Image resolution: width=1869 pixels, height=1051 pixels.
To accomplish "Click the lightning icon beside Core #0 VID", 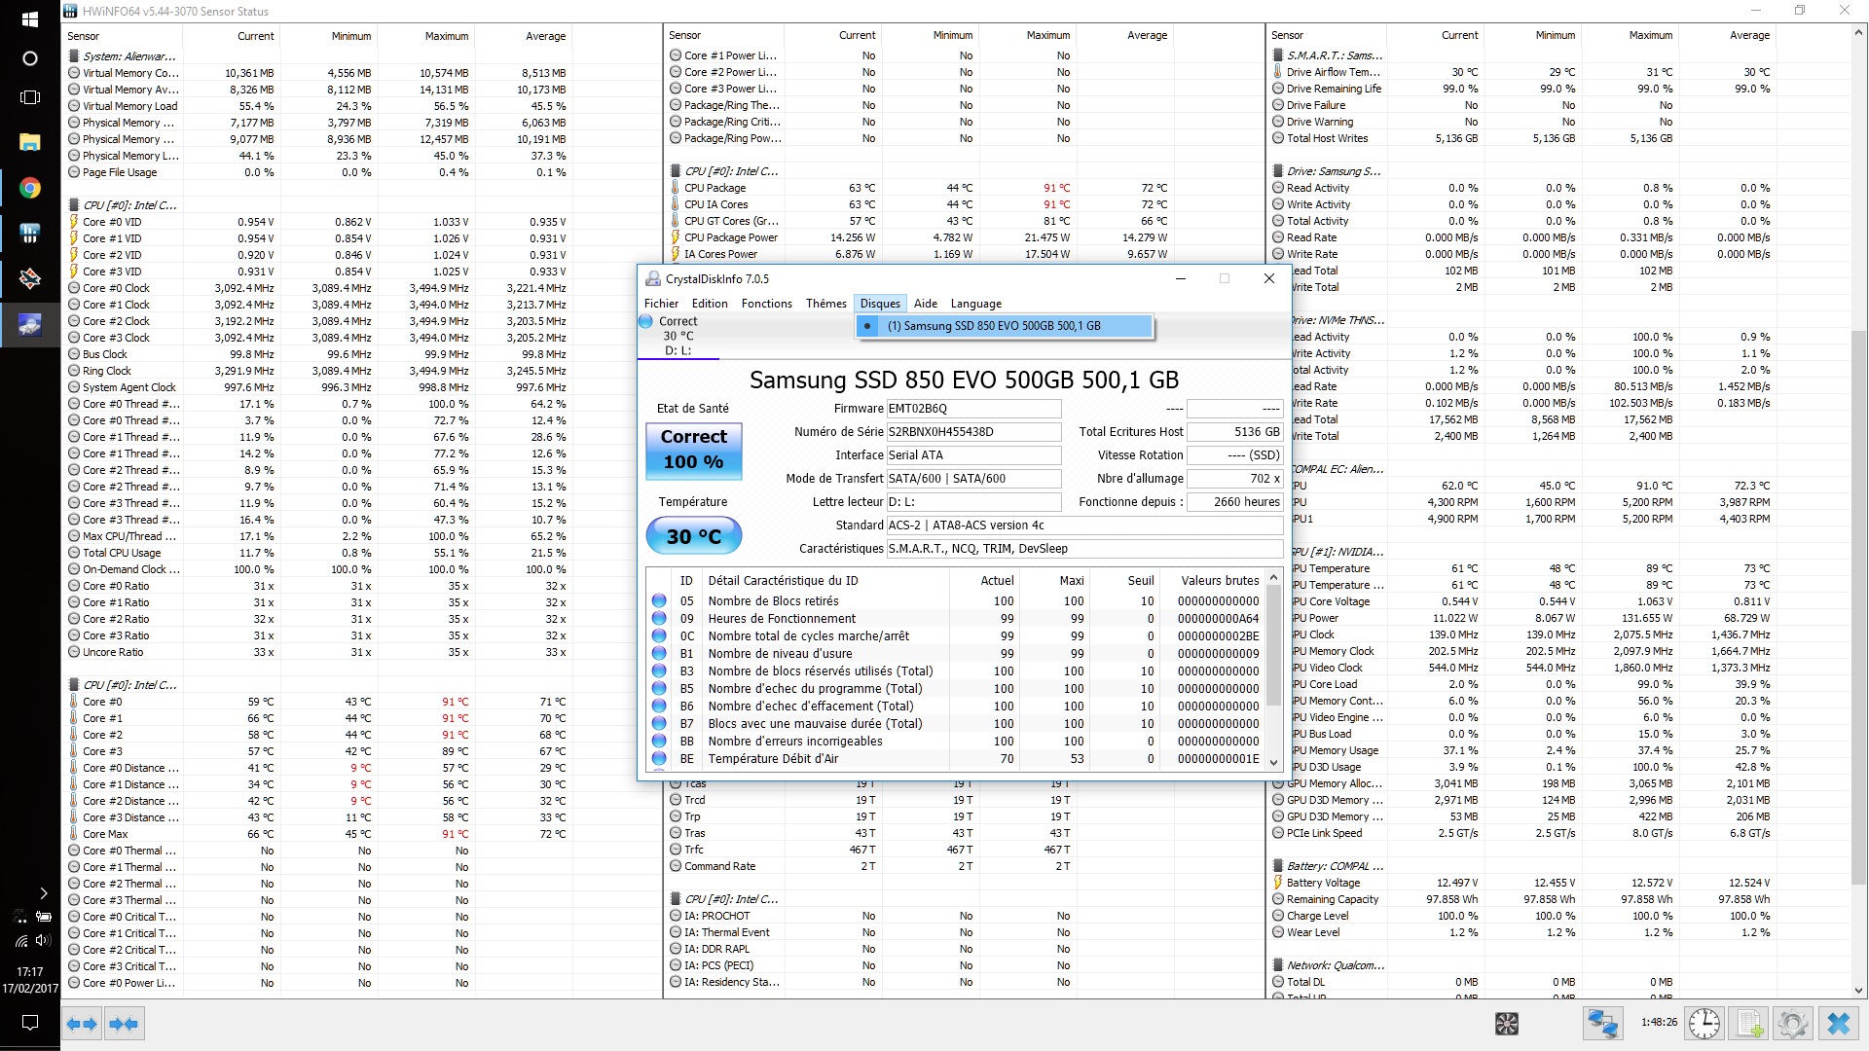I will 73,222.
